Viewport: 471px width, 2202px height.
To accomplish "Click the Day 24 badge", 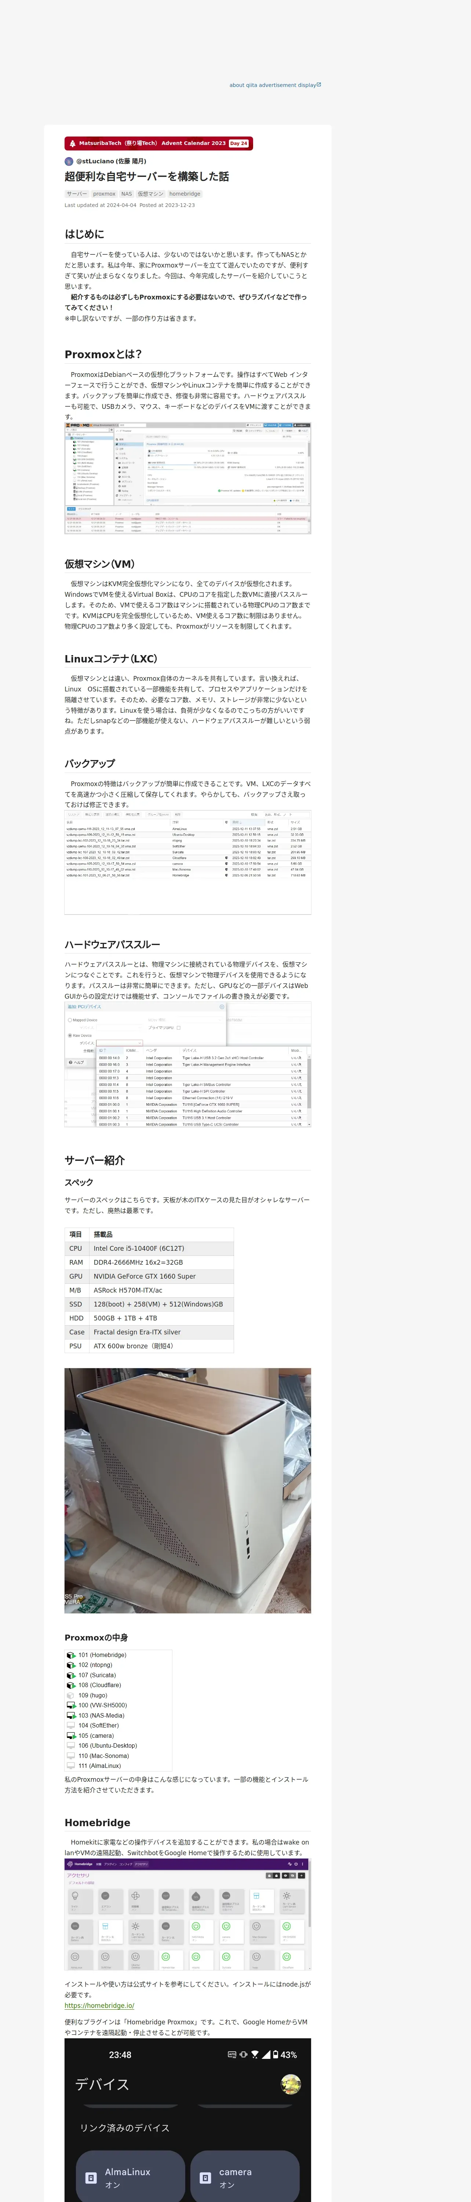I will pos(238,143).
